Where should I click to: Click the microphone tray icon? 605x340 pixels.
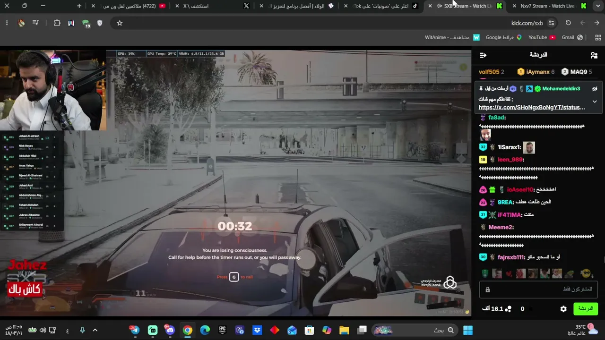tap(82, 331)
